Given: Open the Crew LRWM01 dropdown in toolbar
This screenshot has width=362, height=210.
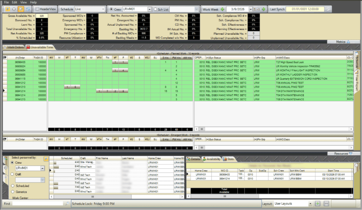Looking at the screenshot, I should (x=149, y=9).
